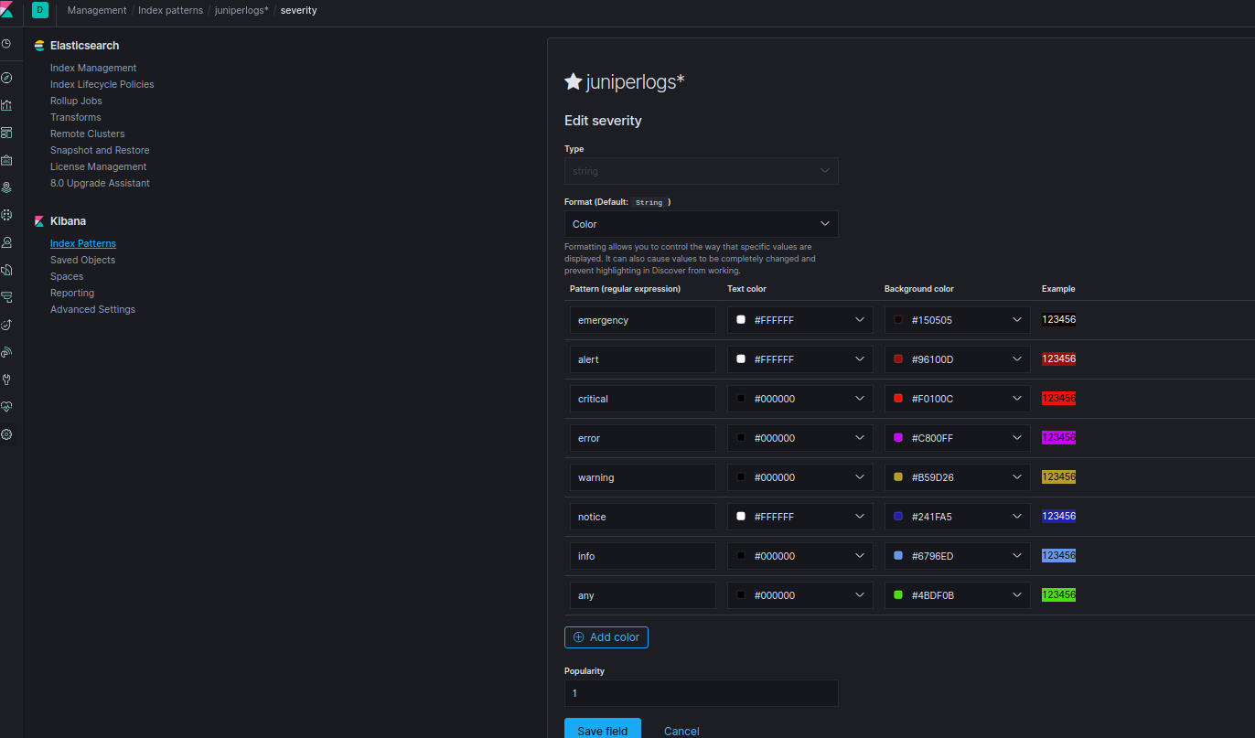This screenshot has height=738, width=1255.
Task: Open Spaces management page
Action: point(67,276)
